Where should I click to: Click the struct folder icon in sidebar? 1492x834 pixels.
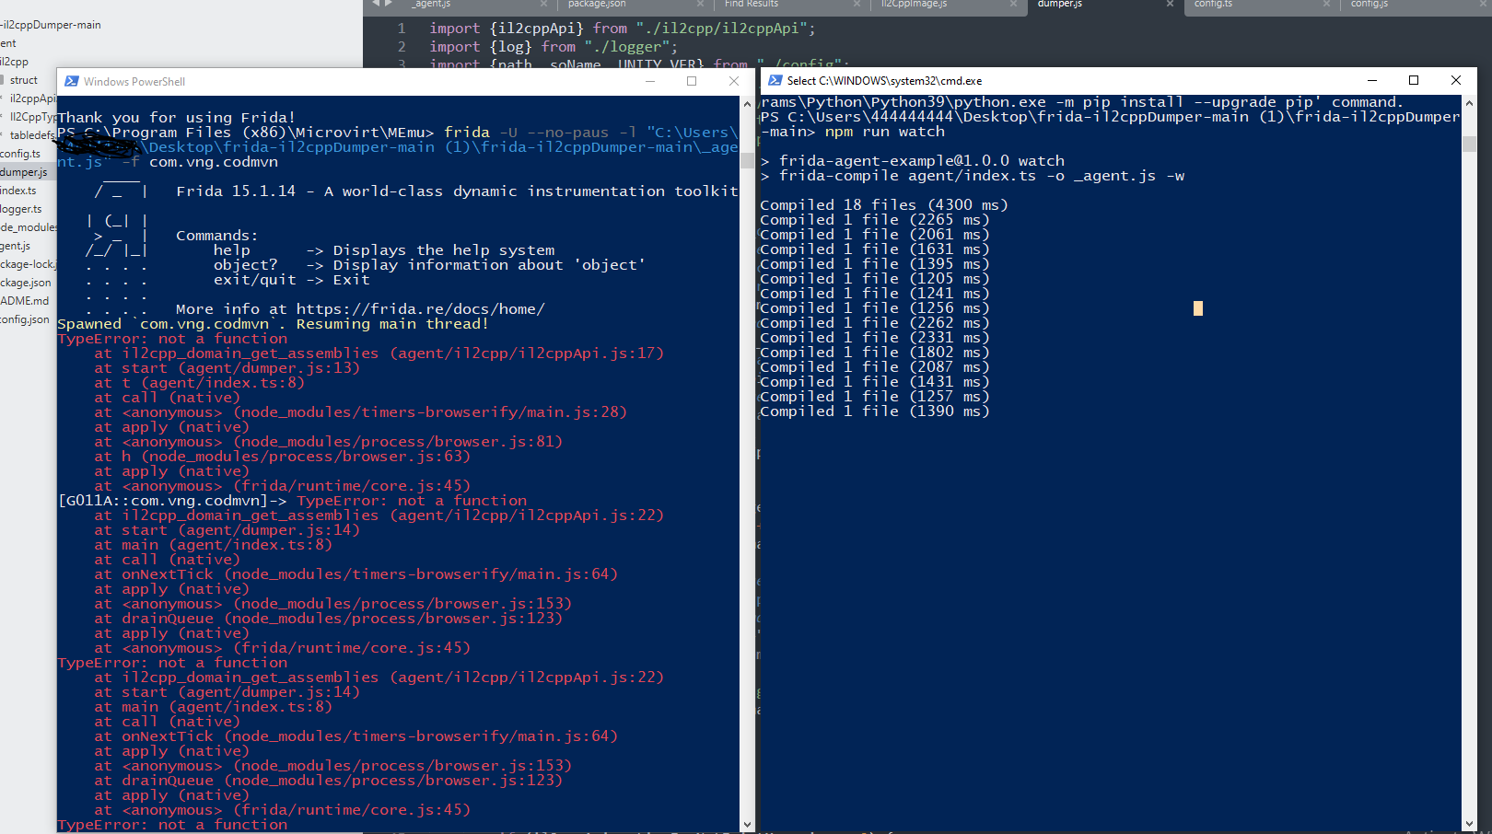(2, 80)
